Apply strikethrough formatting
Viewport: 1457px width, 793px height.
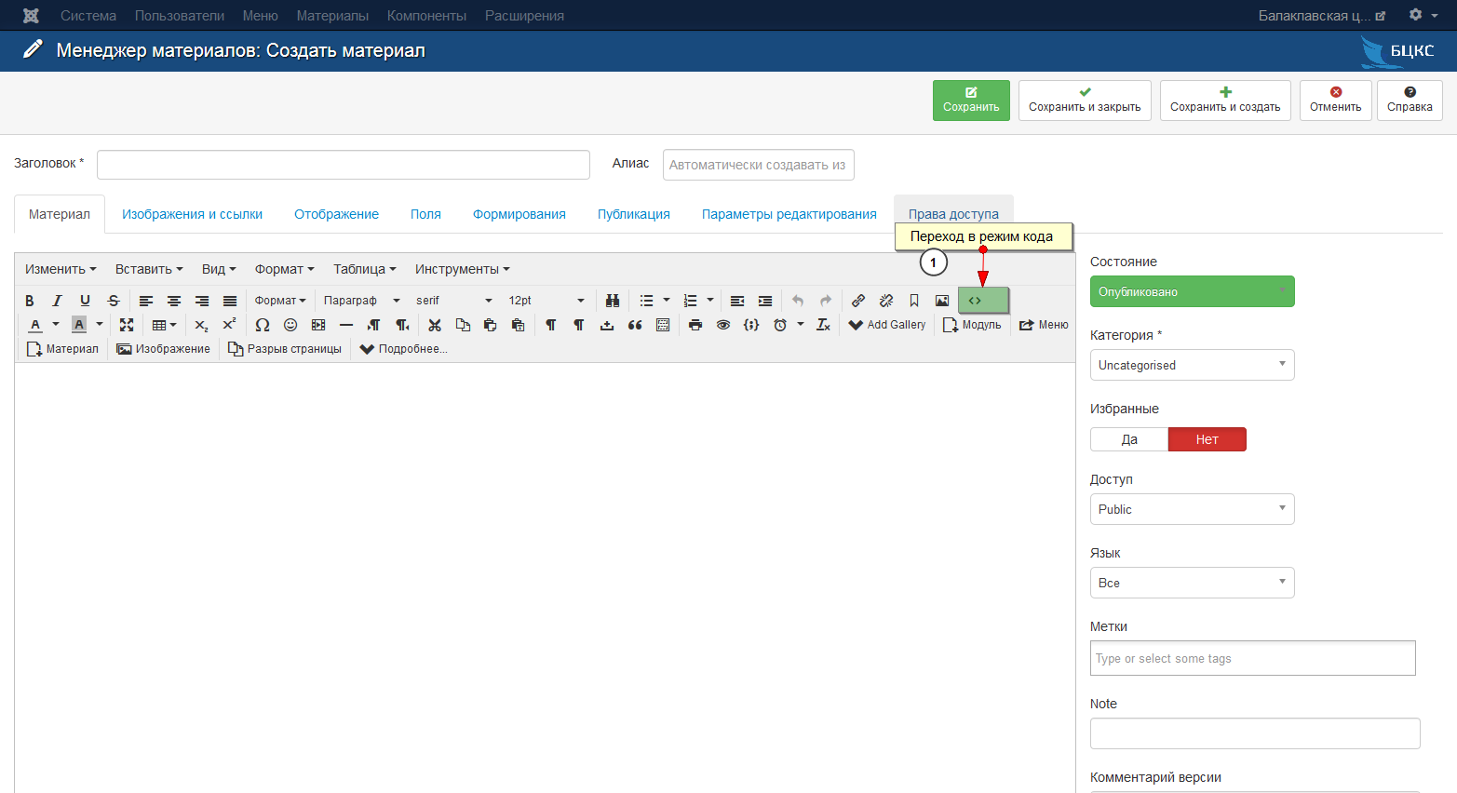tap(114, 301)
